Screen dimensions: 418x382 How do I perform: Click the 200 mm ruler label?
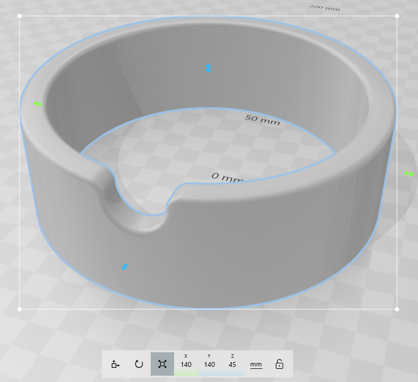tap(324, 8)
